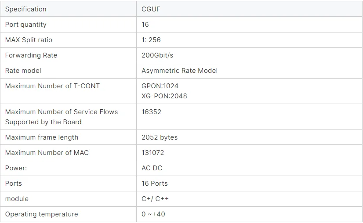The image size is (363, 223).
Task: Select the 131072 value
Action: pyautogui.click(x=152, y=153)
